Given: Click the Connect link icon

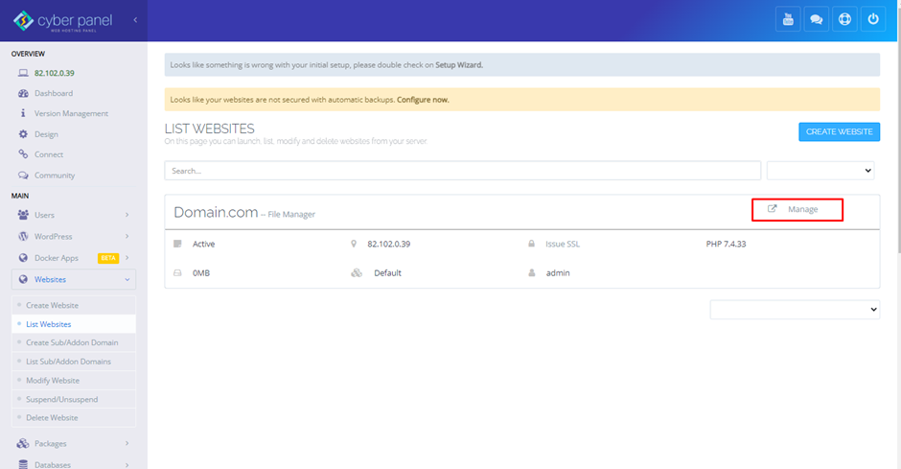Looking at the screenshot, I should 23,154.
